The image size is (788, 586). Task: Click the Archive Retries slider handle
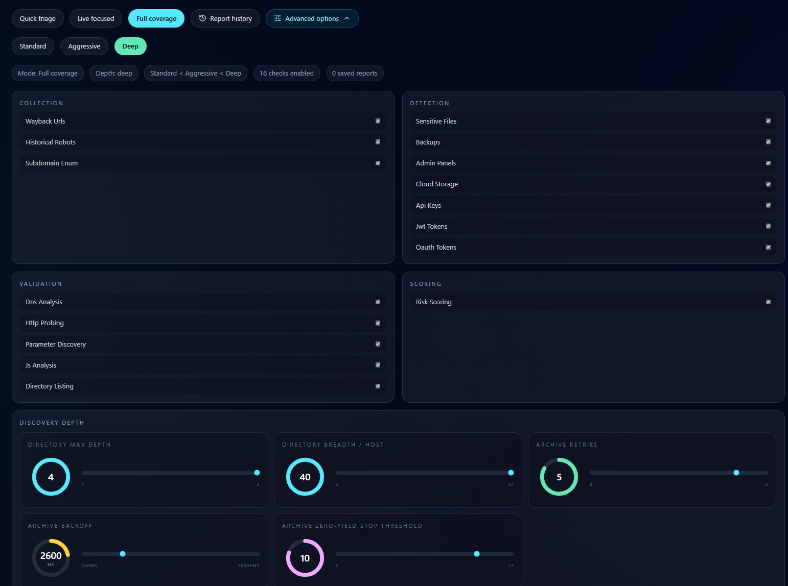(736, 473)
